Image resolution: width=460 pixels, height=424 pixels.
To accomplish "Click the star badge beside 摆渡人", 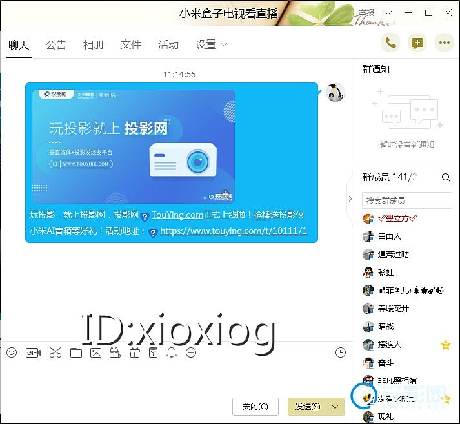I will click(x=446, y=345).
